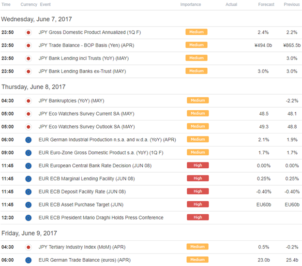Viewport: 302px width, 266px height.
Task: Open EUR European Central Bank Rate Decision event
Action: (x=95, y=166)
